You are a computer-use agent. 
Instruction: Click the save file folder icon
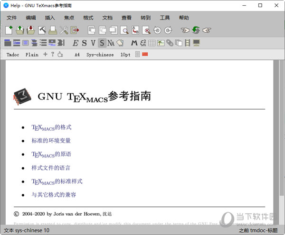(31, 30)
